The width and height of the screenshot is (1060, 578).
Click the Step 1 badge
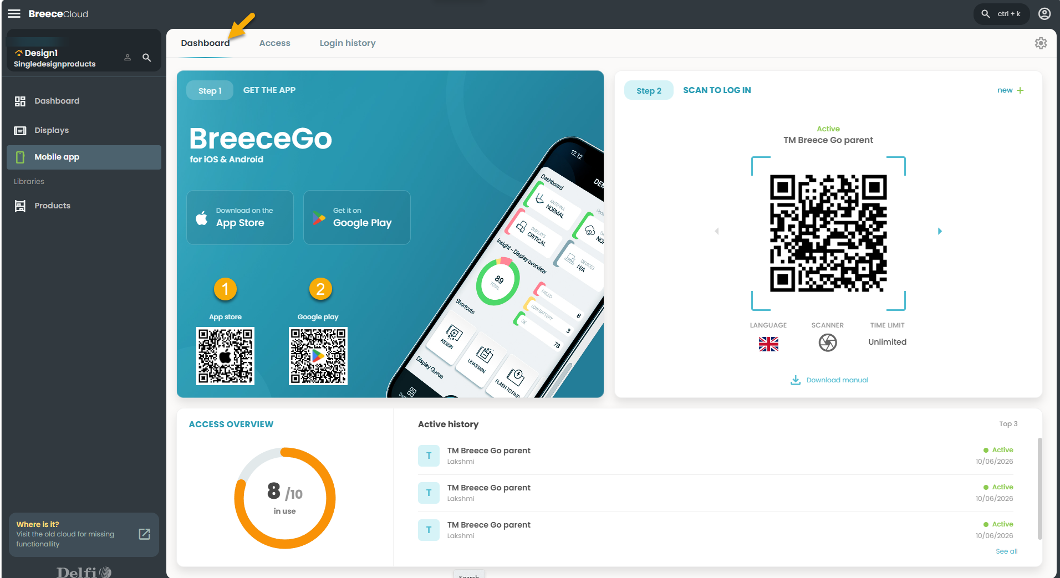click(x=210, y=90)
